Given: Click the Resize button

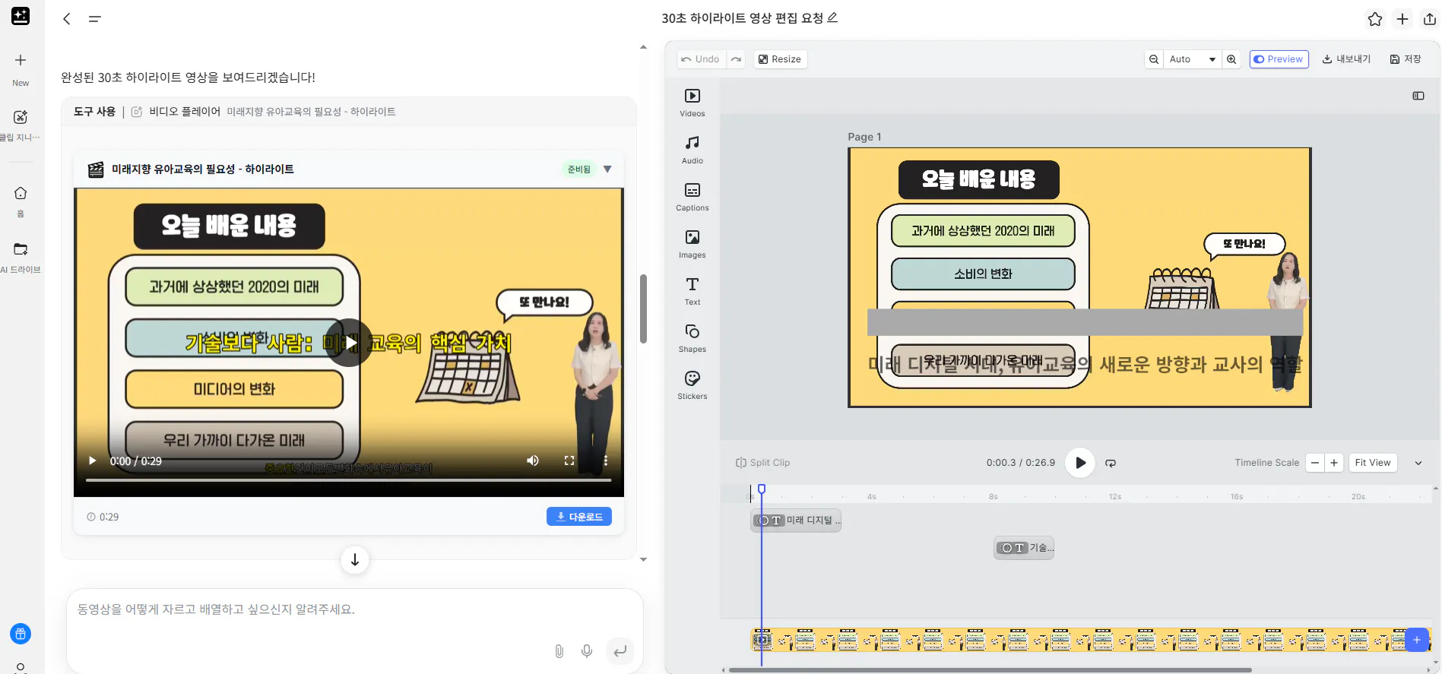Looking at the screenshot, I should pyautogui.click(x=780, y=59).
